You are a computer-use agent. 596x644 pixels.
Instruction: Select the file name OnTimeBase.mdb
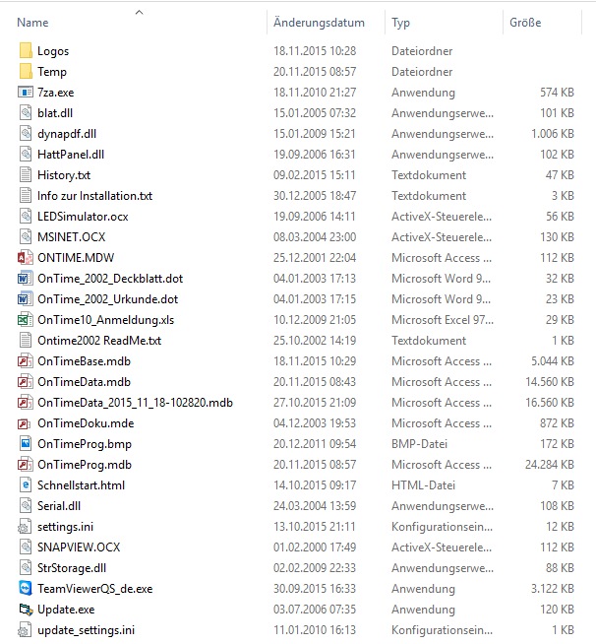click(84, 361)
